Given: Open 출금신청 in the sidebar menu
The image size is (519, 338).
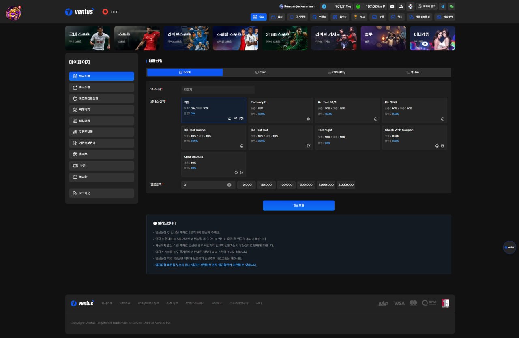Looking at the screenshot, I should pyautogui.click(x=101, y=87).
